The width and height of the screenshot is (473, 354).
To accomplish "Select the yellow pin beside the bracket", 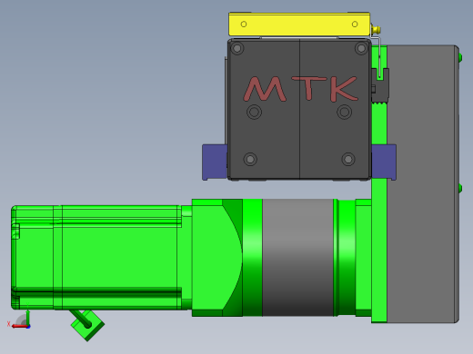I will coord(376,30).
